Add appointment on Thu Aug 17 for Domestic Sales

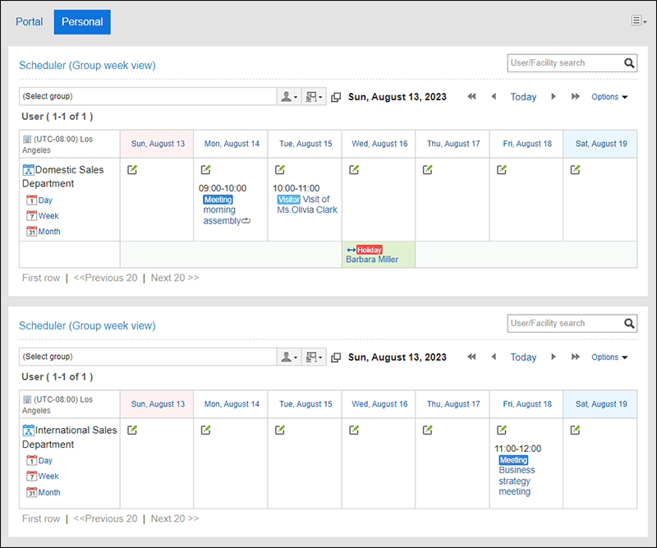coord(427,170)
